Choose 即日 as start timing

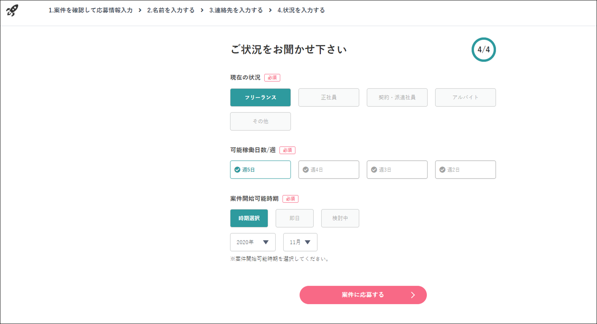295,218
